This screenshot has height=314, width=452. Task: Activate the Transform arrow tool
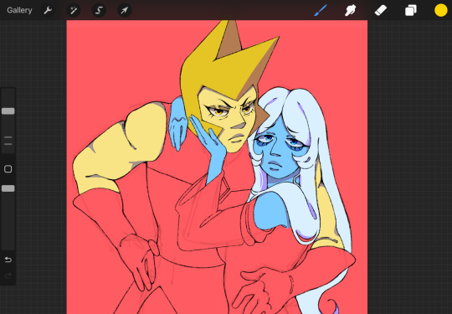(125, 10)
